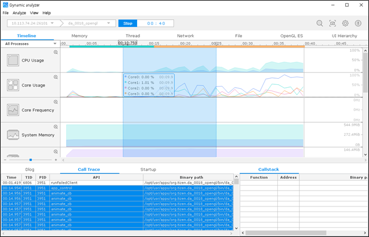This screenshot has width=369, height=237.
Task: Switch to the Dlog tab
Action: click(x=30, y=169)
